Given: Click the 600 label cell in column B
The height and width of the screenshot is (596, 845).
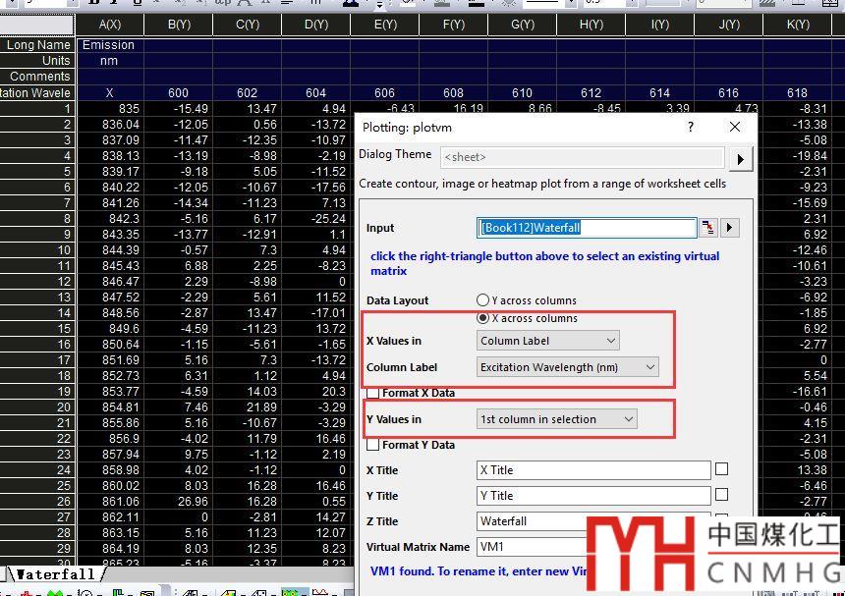Looking at the screenshot, I should tap(179, 93).
